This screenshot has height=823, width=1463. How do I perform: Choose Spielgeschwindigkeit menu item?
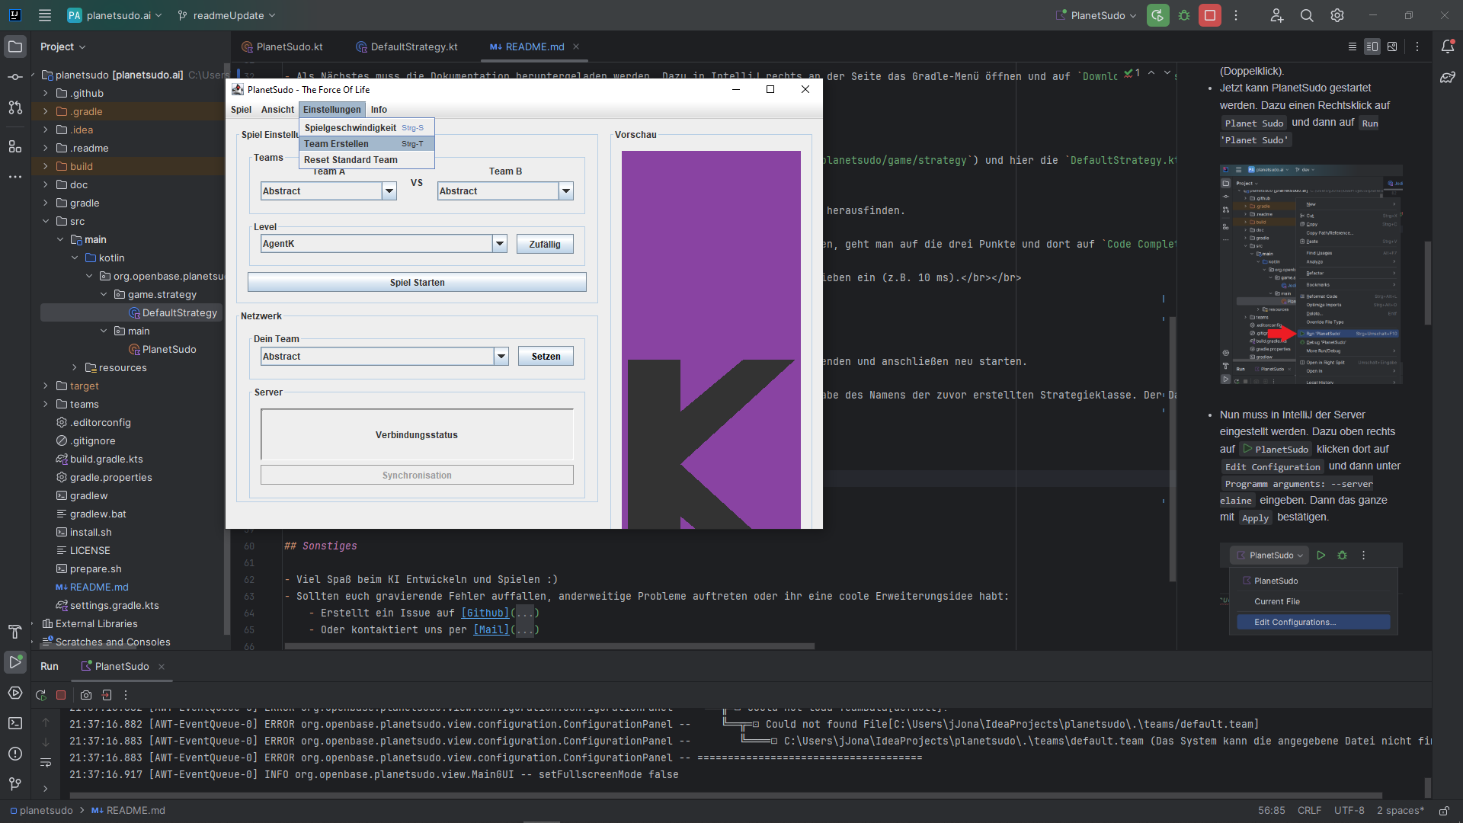pyautogui.click(x=367, y=128)
